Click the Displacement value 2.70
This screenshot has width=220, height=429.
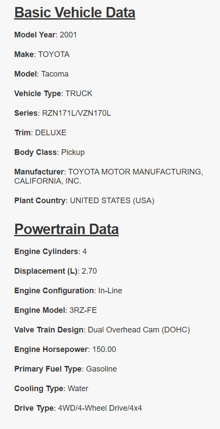coord(89,271)
